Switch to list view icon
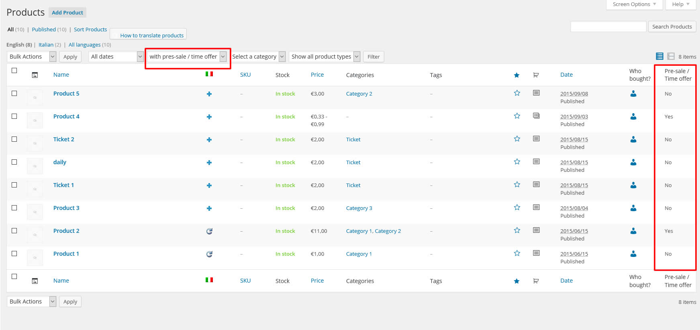The image size is (700, 330). [659, 57]
